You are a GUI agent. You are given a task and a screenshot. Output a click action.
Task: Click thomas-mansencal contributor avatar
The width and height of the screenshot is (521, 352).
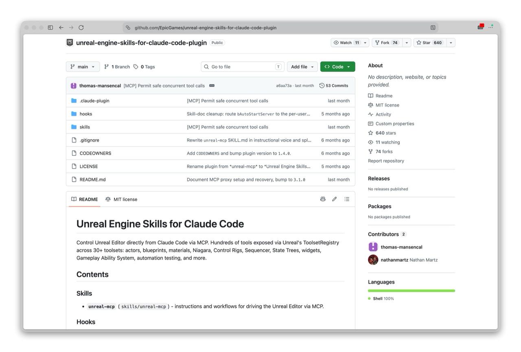pyautogui.click(x=373, y=247)
